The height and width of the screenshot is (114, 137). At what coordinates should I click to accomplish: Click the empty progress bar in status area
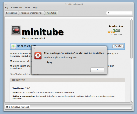pos(81,107)
